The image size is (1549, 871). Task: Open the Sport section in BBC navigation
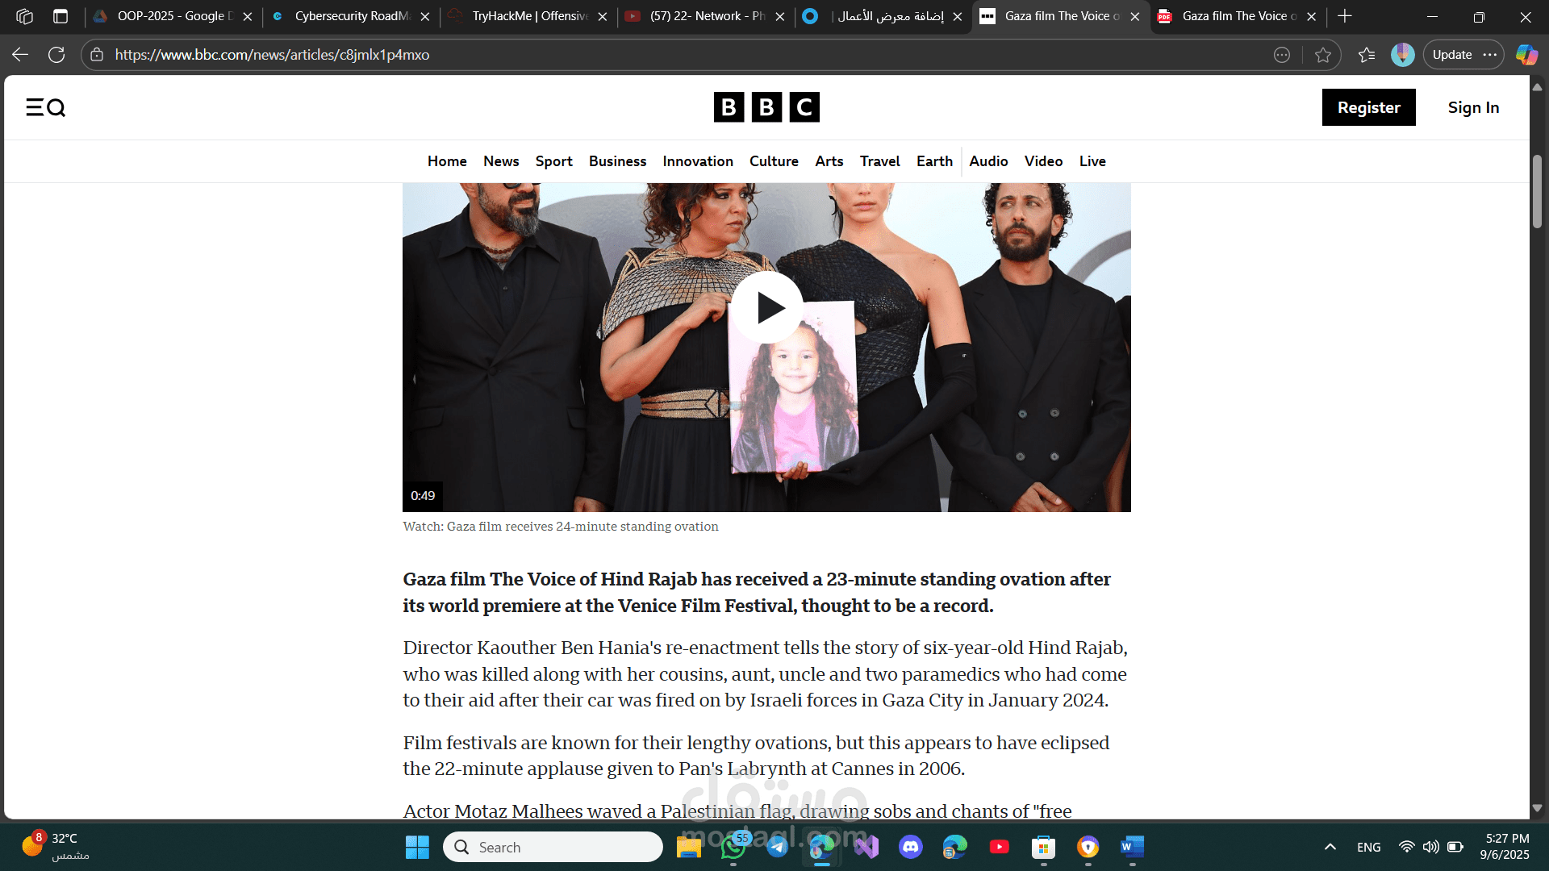pyautogui.click(x=554, y=161)
